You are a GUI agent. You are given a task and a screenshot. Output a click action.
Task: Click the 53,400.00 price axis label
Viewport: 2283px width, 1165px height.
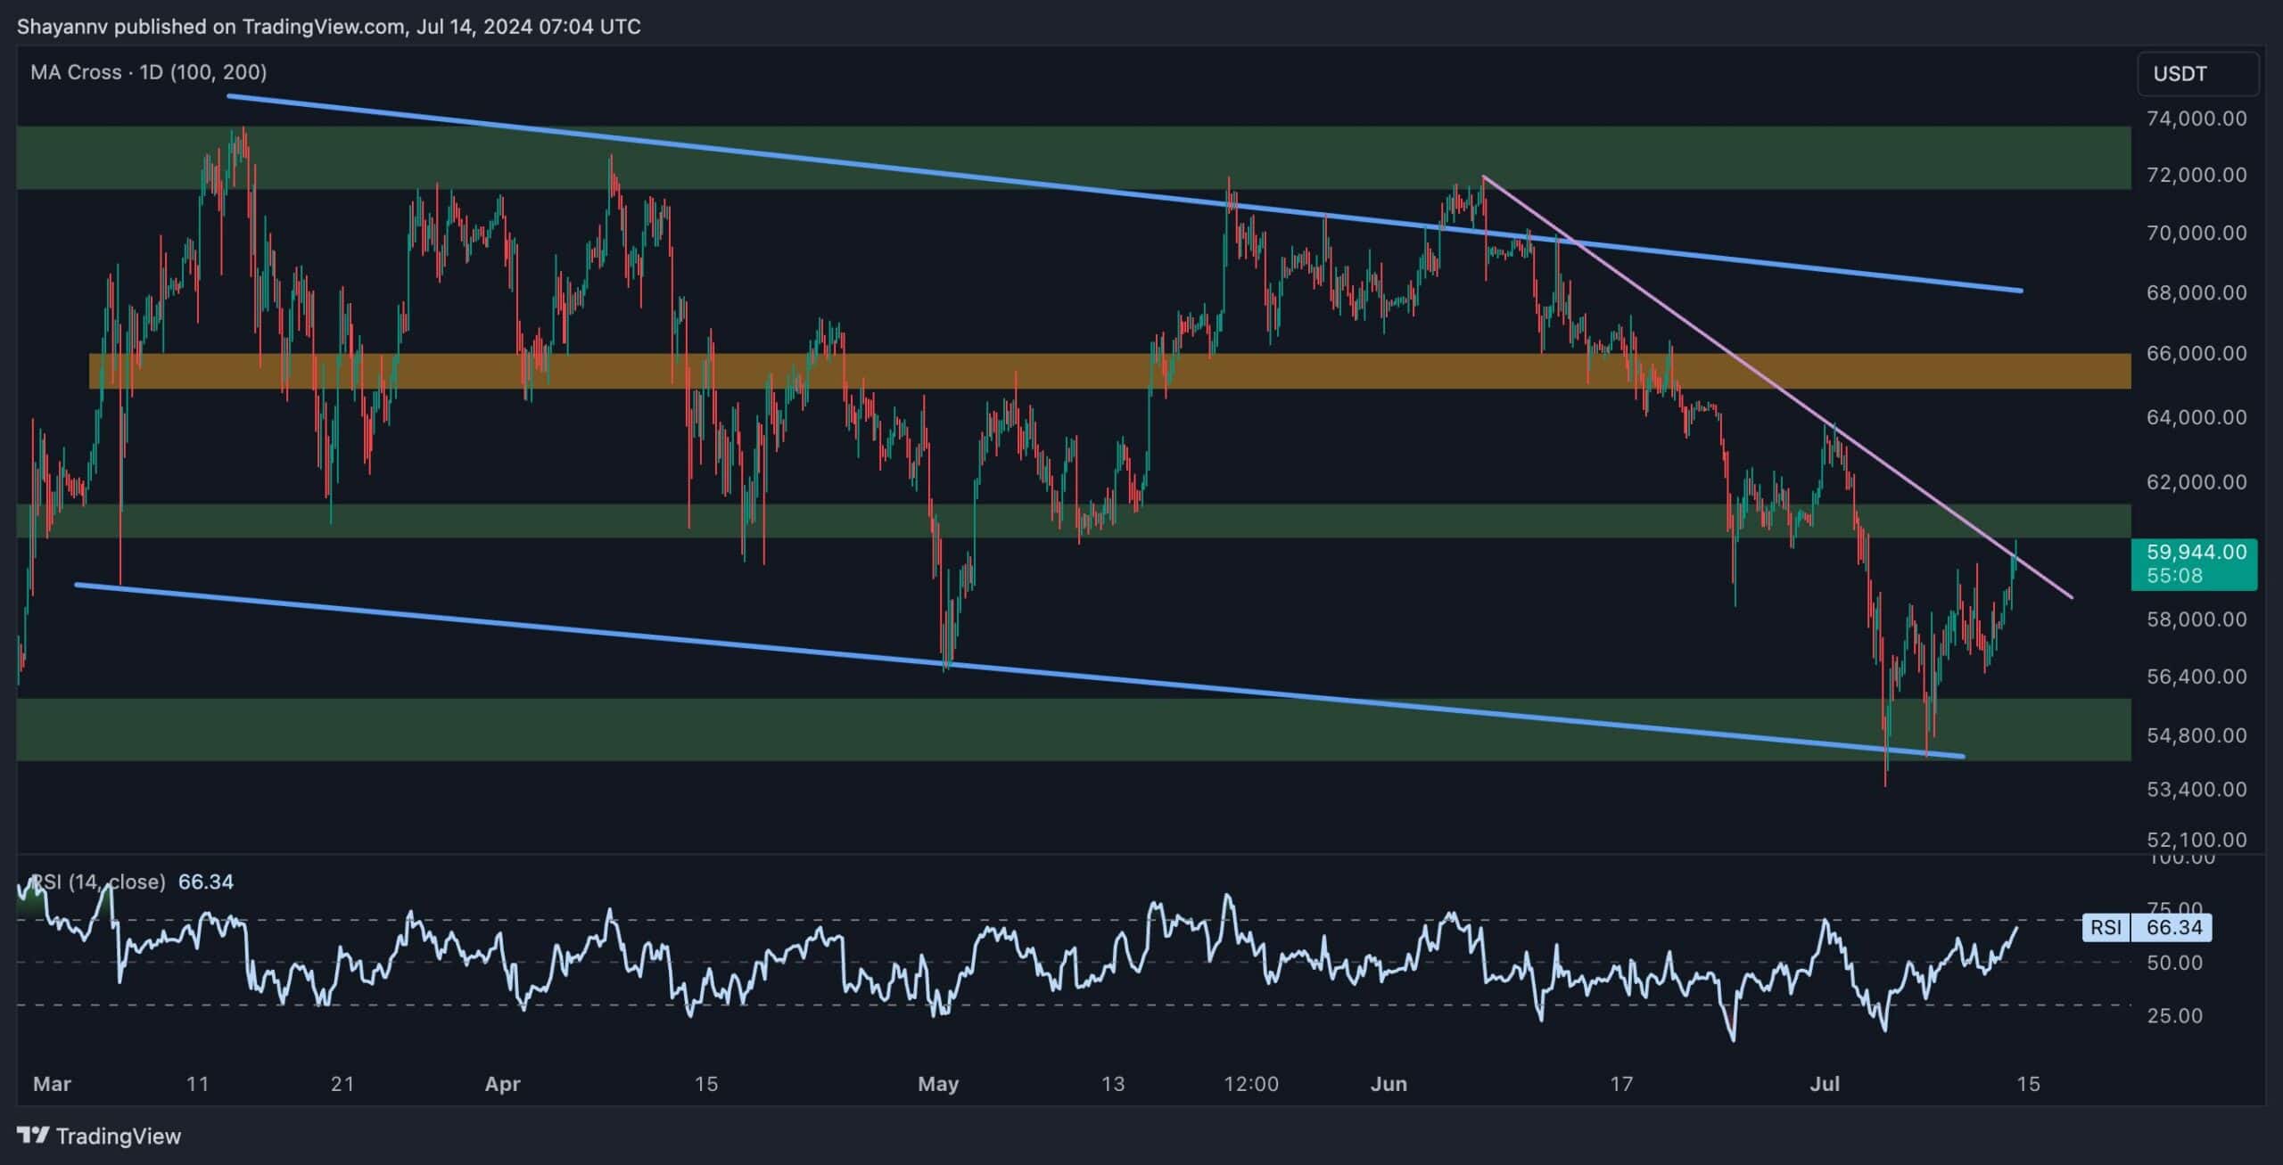(2196, 789)
